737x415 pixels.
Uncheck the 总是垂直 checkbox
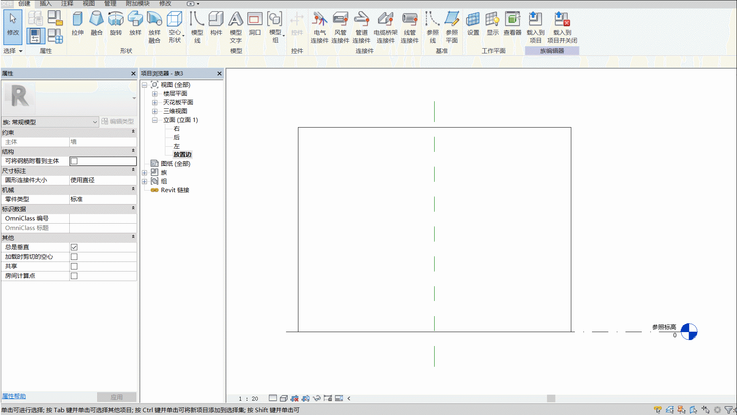pos(74,247)
